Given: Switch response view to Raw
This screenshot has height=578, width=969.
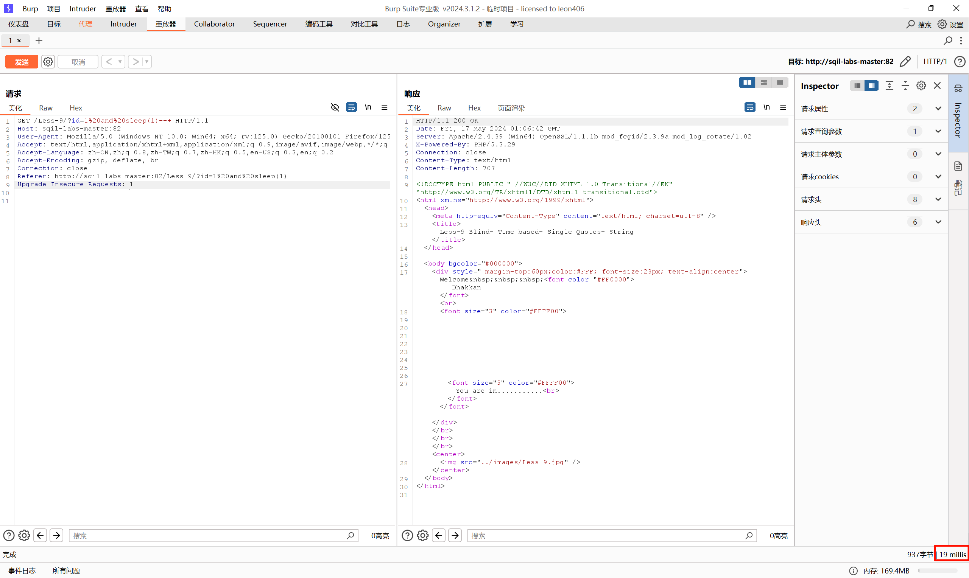Looking at the screenshot, I should 444,108.
